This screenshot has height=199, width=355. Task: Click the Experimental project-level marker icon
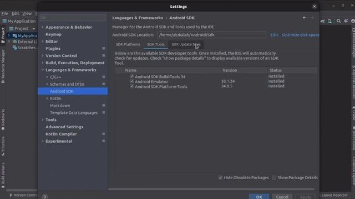tap(104, 141)
